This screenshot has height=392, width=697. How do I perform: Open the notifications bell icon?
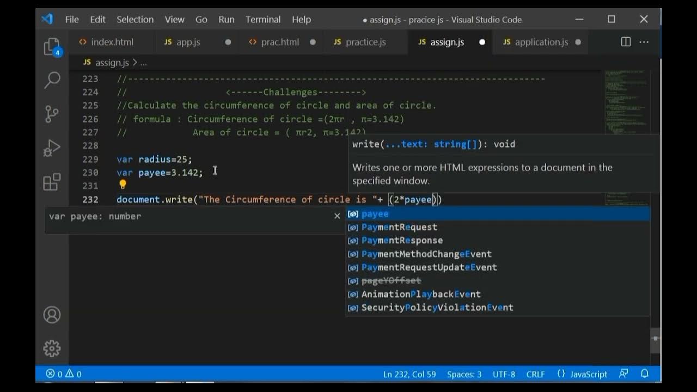(x=645, y=374)
